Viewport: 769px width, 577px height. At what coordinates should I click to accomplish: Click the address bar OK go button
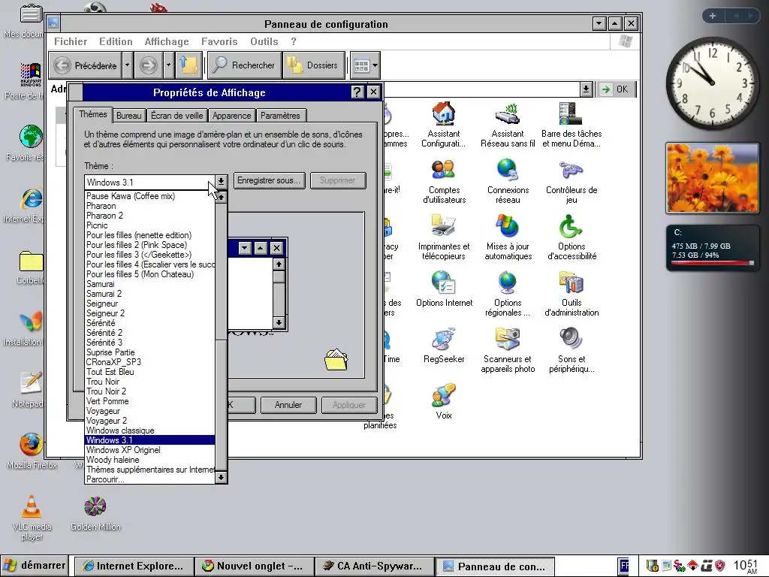616,89
